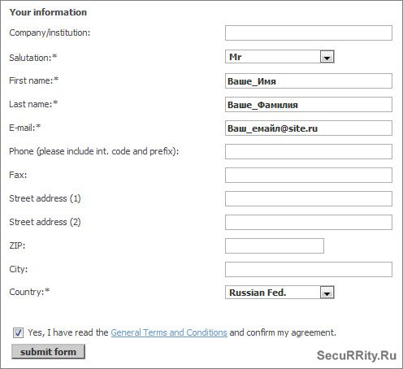Click the City input field
Image resolution: width=403 pixels, height=369 pixels.
pos(309,269)
